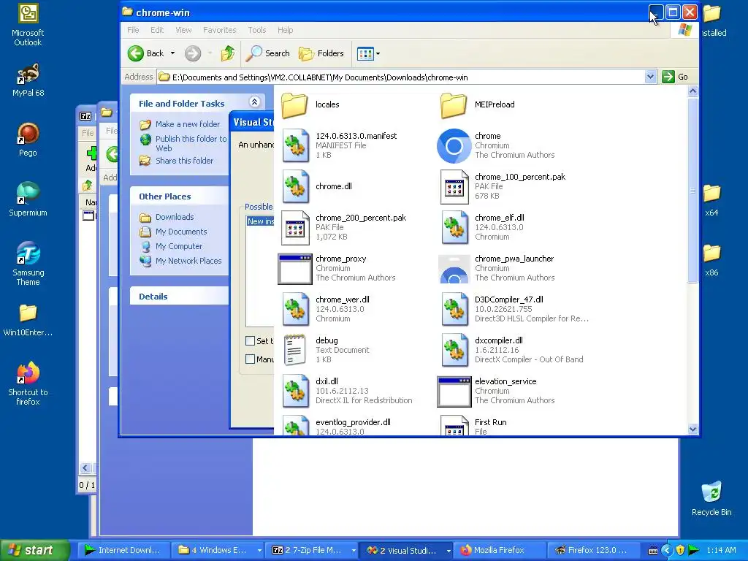Select the chrome_pwa_launcher icon
This screenshot has height=561, width=748.
[x=454, y=269]
